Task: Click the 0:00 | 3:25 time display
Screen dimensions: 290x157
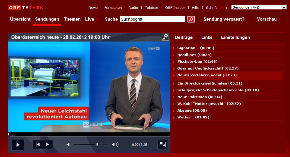Action: tap(140, 145)
